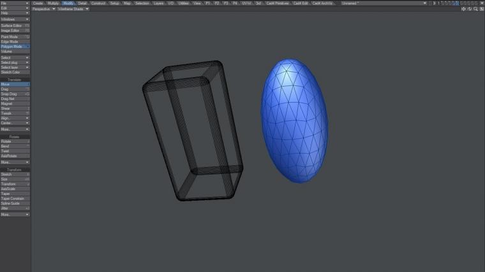
Task: Open the Surface Editor
Action: click(x=15, y=25)
